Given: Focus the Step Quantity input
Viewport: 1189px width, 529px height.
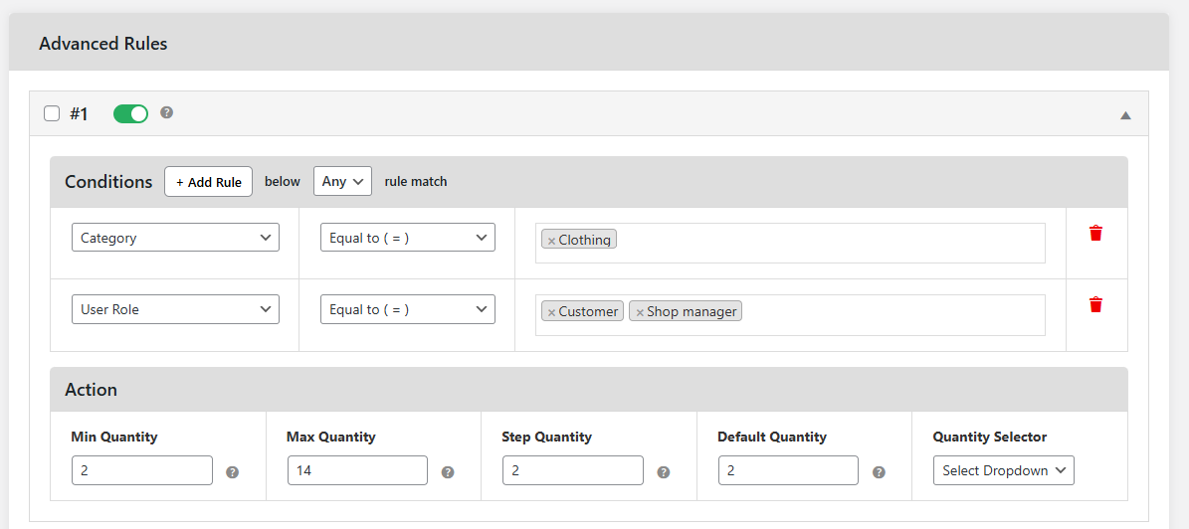Looking at the screenshot, I should click(573, 470).
